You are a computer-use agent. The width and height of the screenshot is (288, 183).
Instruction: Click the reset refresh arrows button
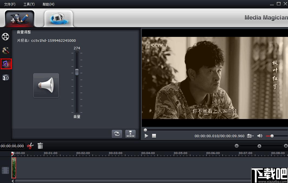(117, 134)
